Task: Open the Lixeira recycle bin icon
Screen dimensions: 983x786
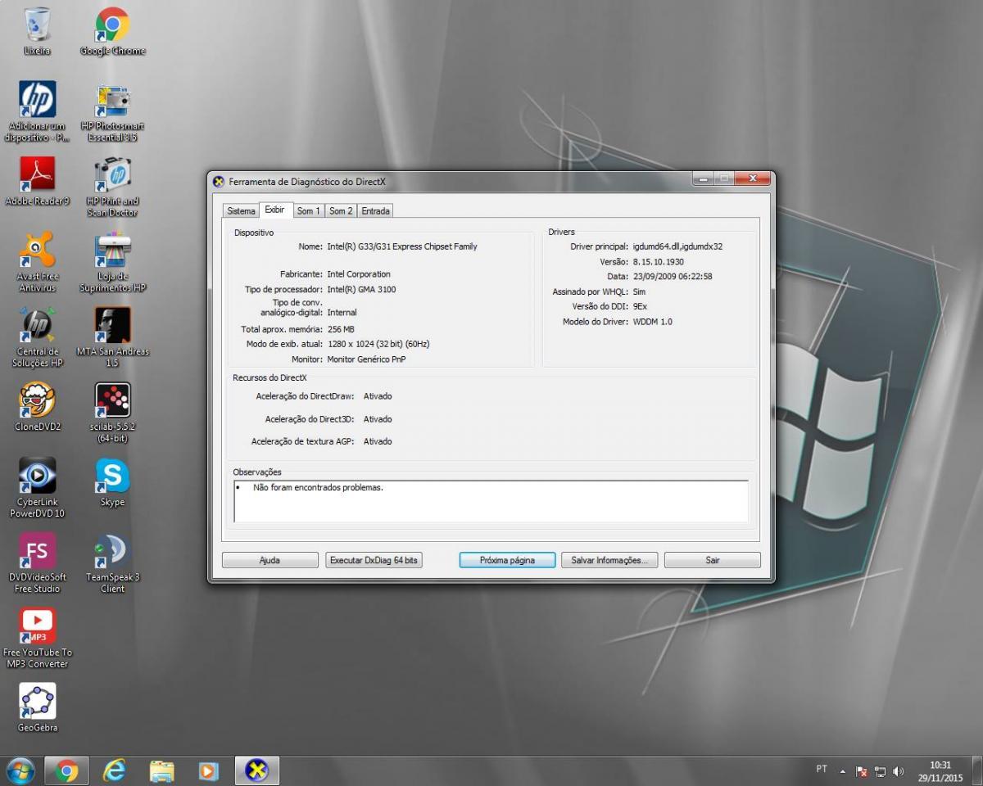Action: [37, 31]
